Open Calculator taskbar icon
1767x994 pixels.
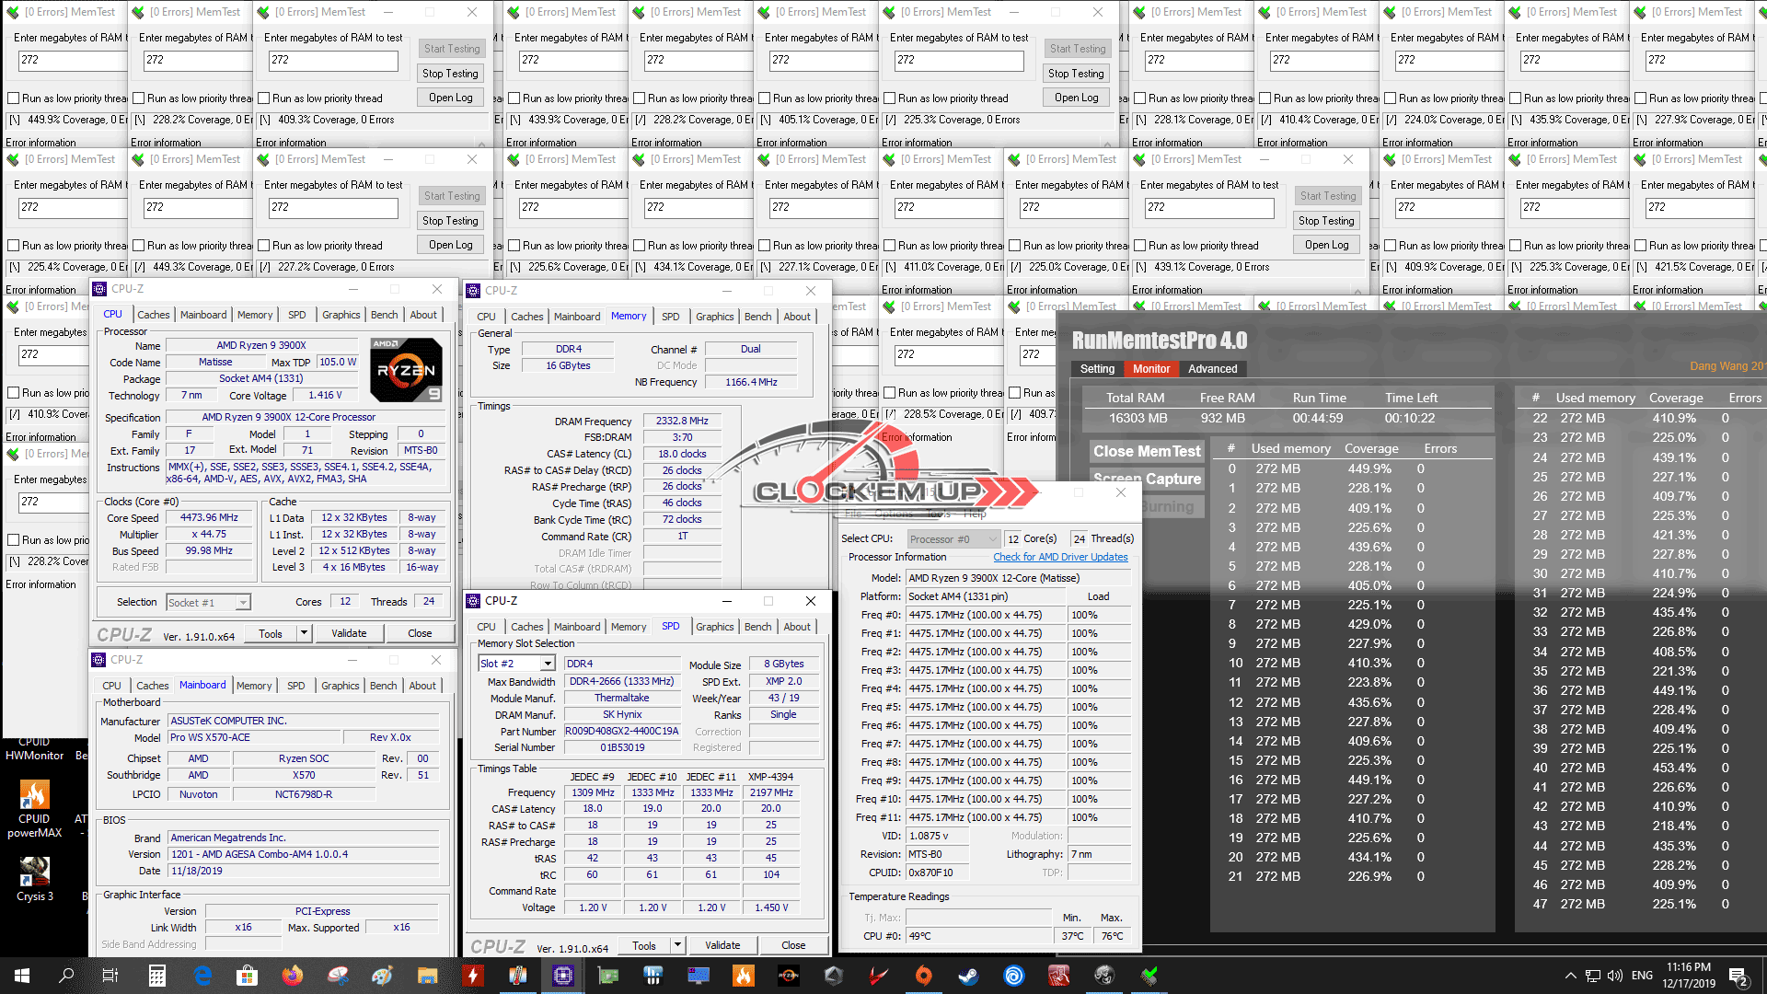point(156,975)
